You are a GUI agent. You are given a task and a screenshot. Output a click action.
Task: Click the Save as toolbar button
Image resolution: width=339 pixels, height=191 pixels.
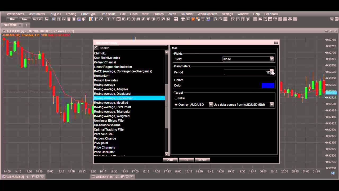tap(37, 19)
